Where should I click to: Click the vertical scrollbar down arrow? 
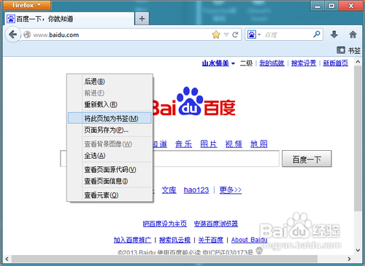tap(358, 250)
